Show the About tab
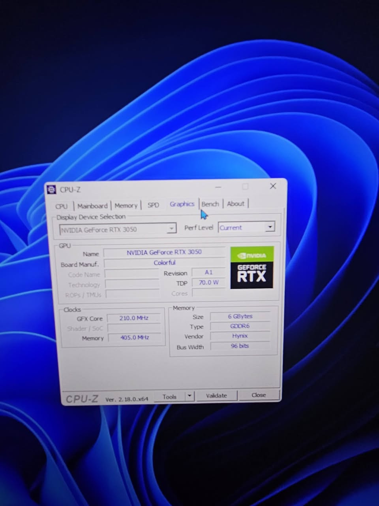This screenshot has height=506, width=379. (x=236, y=204)
